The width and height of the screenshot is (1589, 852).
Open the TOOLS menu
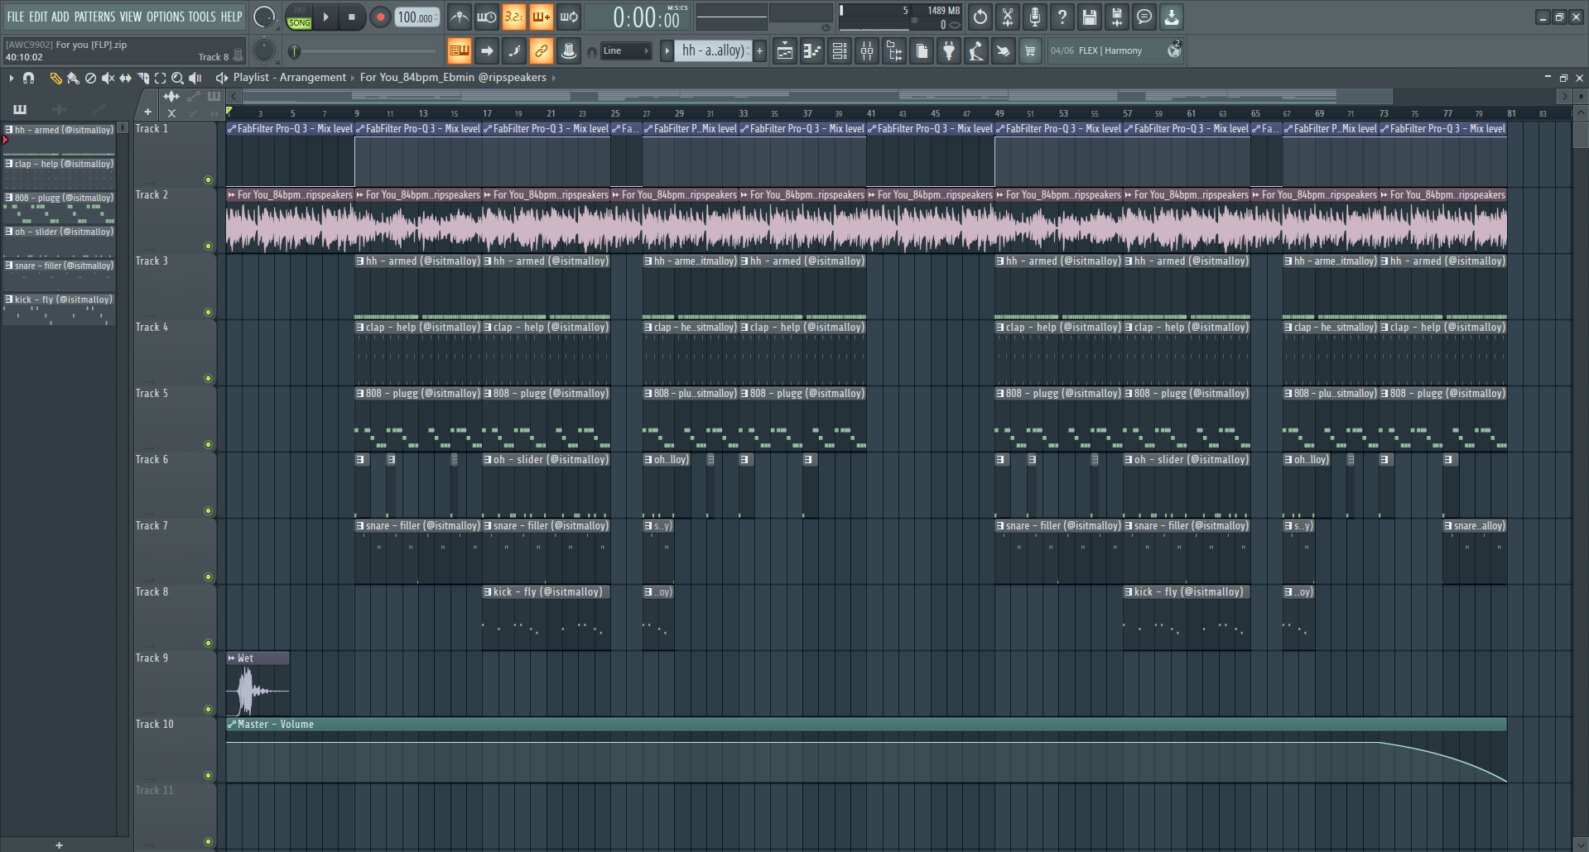tap(202, 17)
